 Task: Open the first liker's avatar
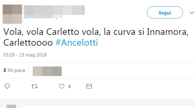point(38,71)
